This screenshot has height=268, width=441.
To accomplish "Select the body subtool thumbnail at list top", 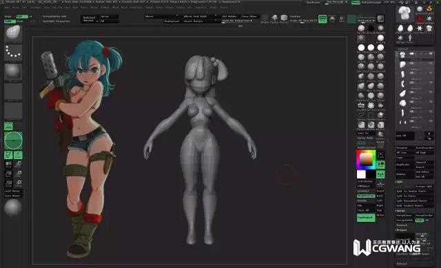I will pyautogui.click(x=402, y=54).
